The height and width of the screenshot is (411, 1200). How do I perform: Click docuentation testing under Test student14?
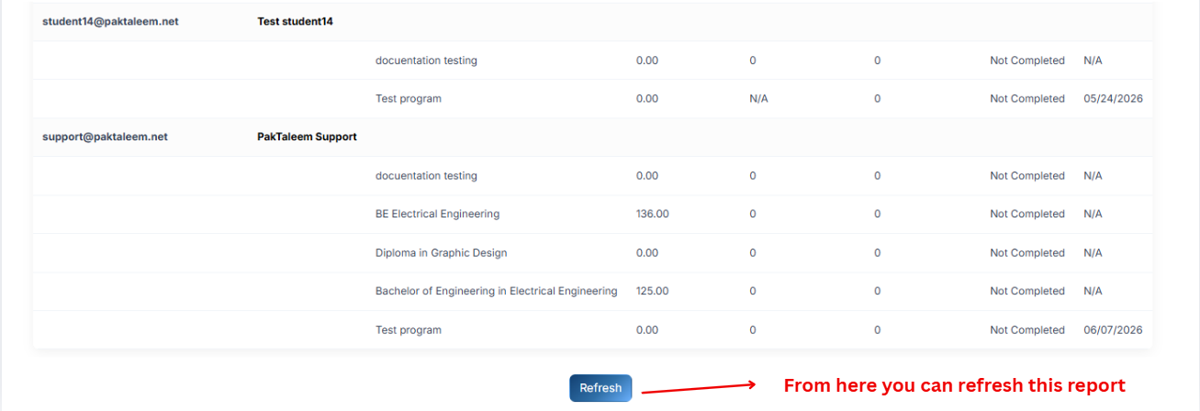pyautogui.click(x=426, y=61)
